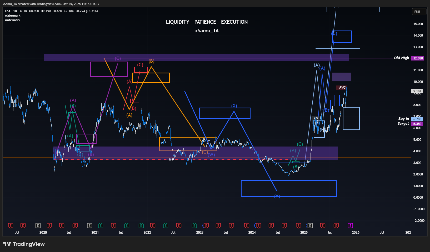Click the 2026 time axis label
430x252 pixels.
click(356, 233)
